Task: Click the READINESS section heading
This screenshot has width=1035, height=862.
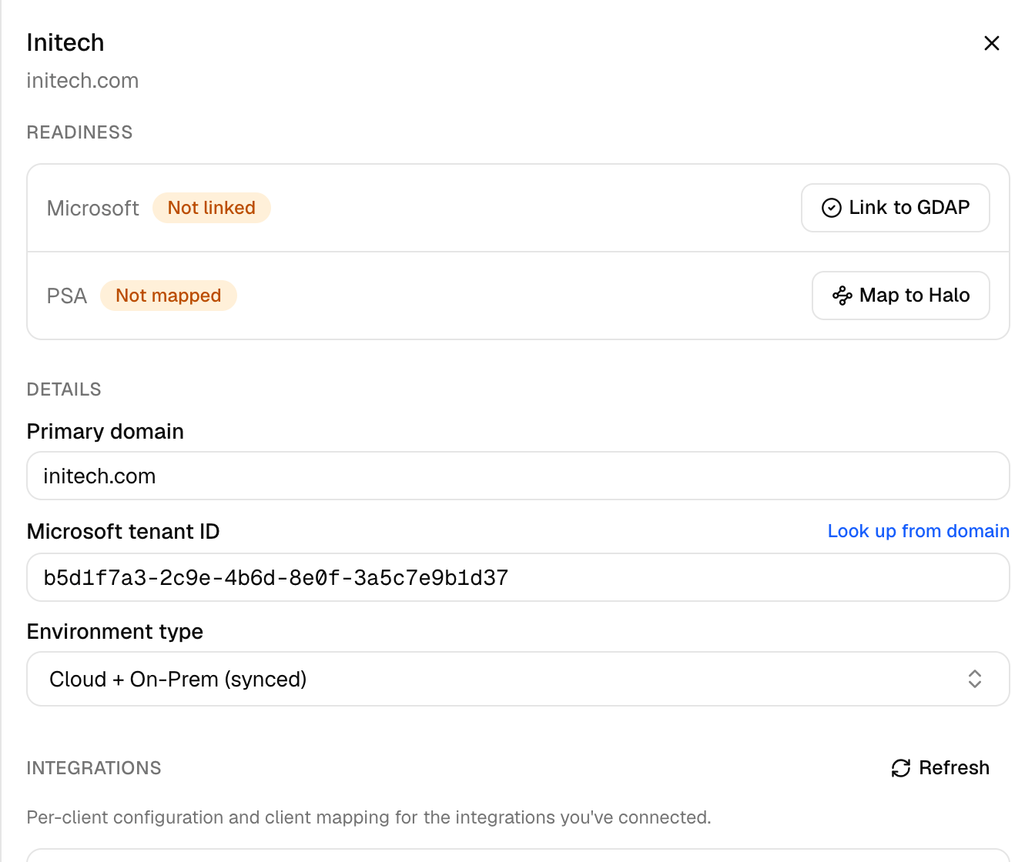Action: coord(79,132)
